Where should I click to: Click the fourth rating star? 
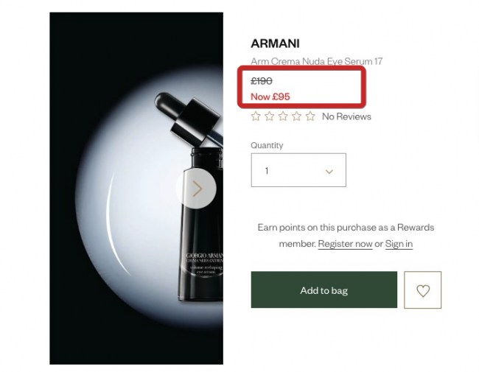pyautogui.click(x=297, y=116)
